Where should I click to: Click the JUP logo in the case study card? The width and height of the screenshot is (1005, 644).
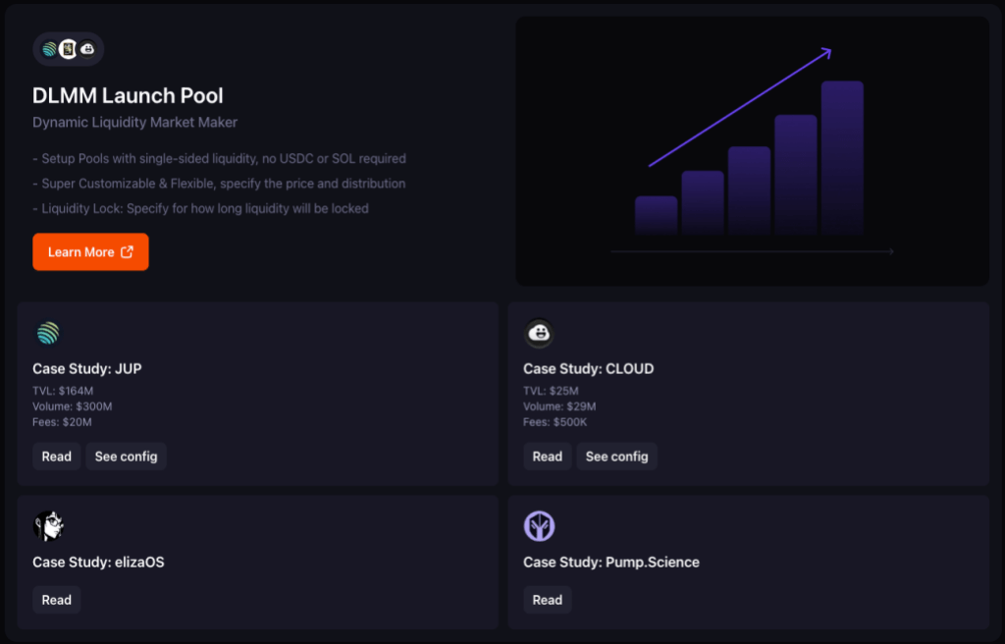pos(48,334)
